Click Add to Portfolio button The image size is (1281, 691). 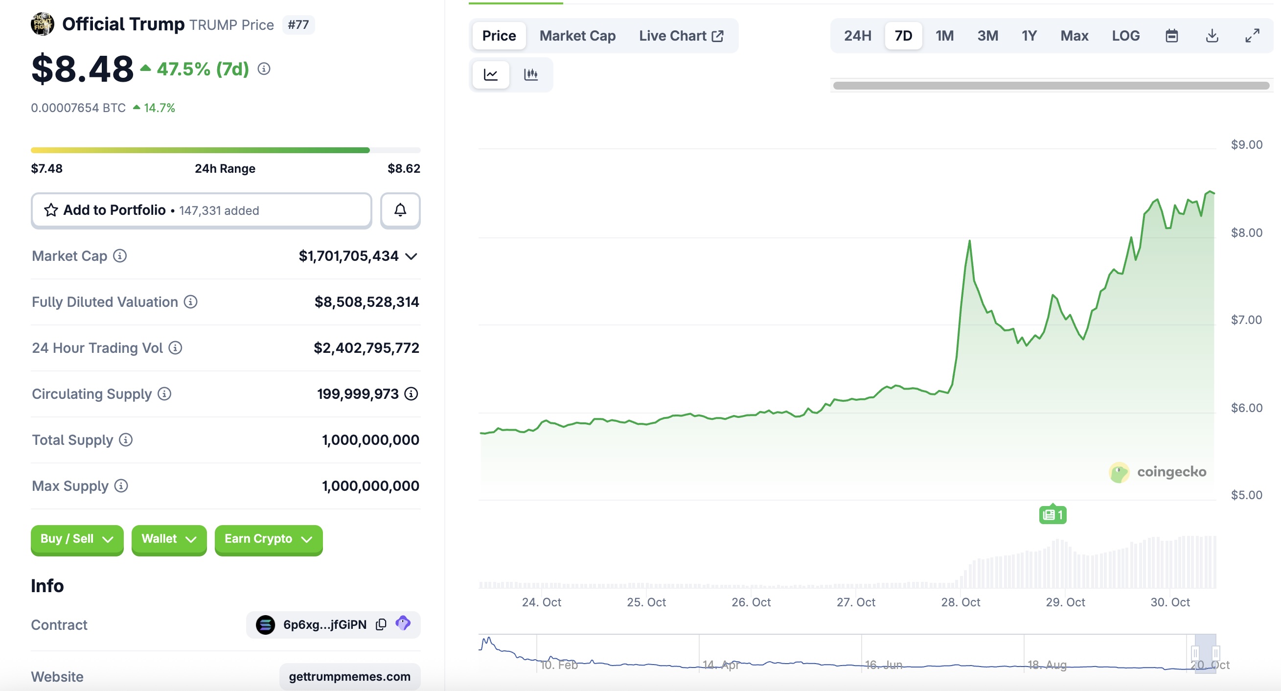[x=201, y=210]
